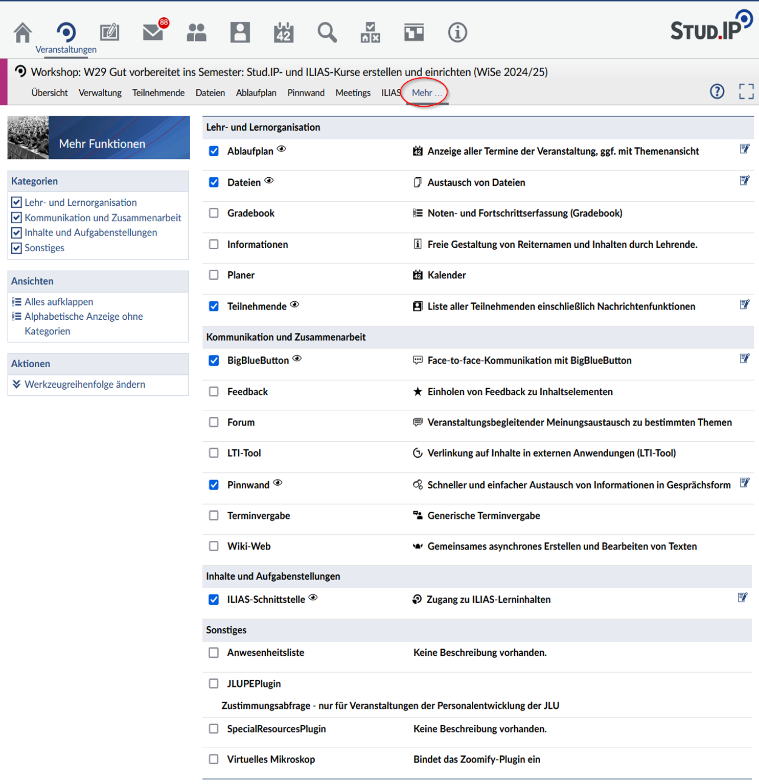Toggle visibility eye next to Pinnwand

click(x=278, y=483)
